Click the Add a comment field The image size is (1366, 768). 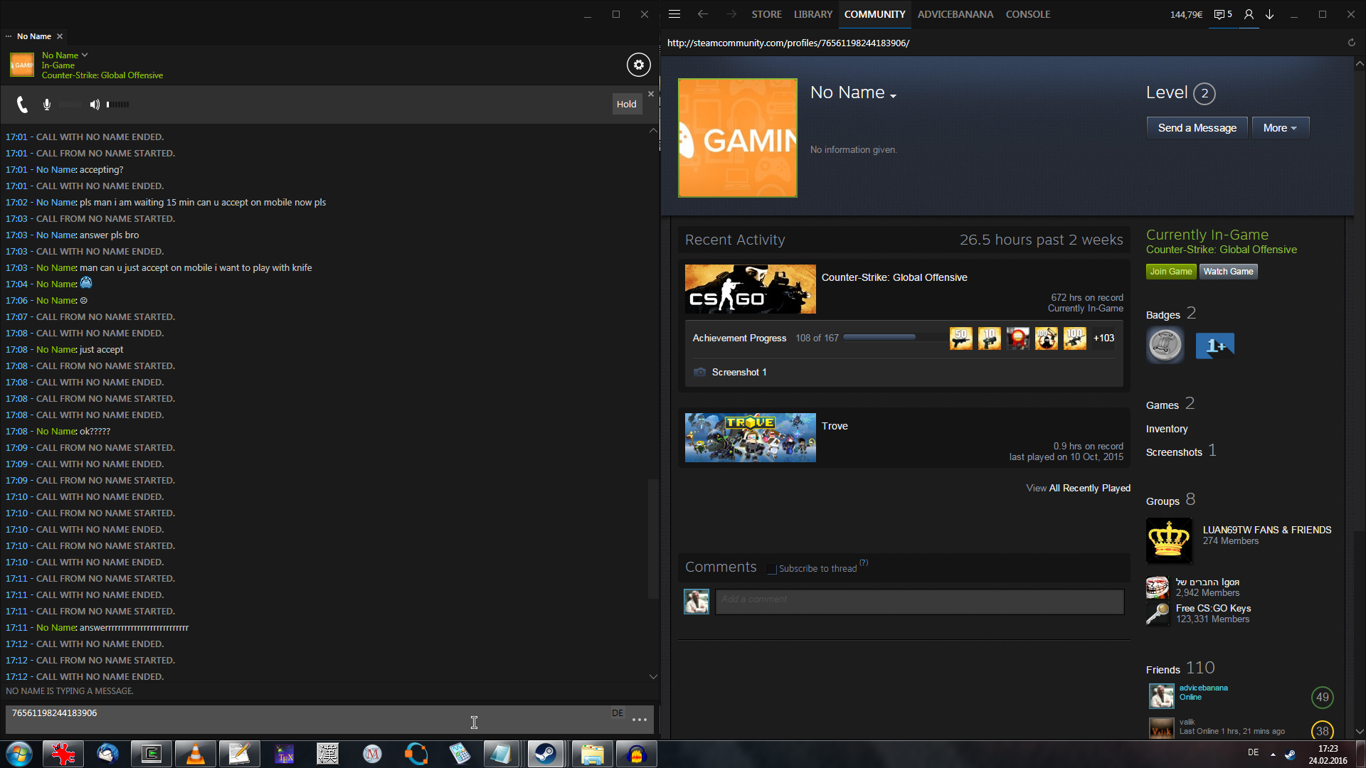click(919, 601)
